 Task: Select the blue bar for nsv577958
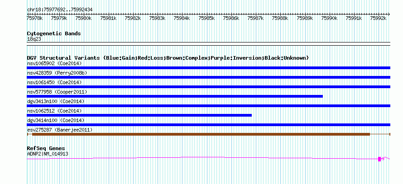[175, 96]
